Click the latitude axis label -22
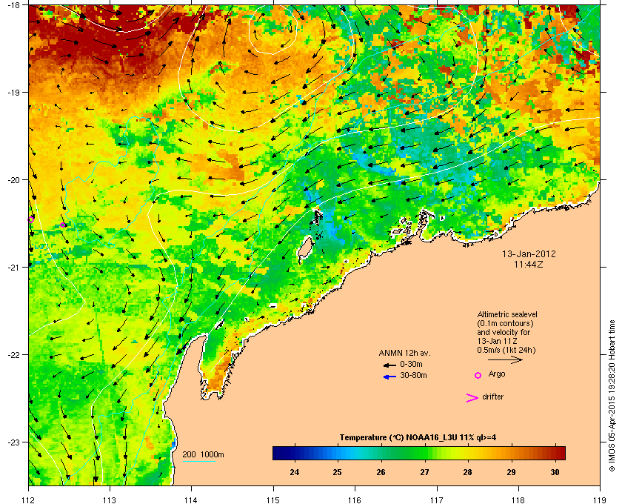Viewport: 622px width, 504px height. pos(13,354)
